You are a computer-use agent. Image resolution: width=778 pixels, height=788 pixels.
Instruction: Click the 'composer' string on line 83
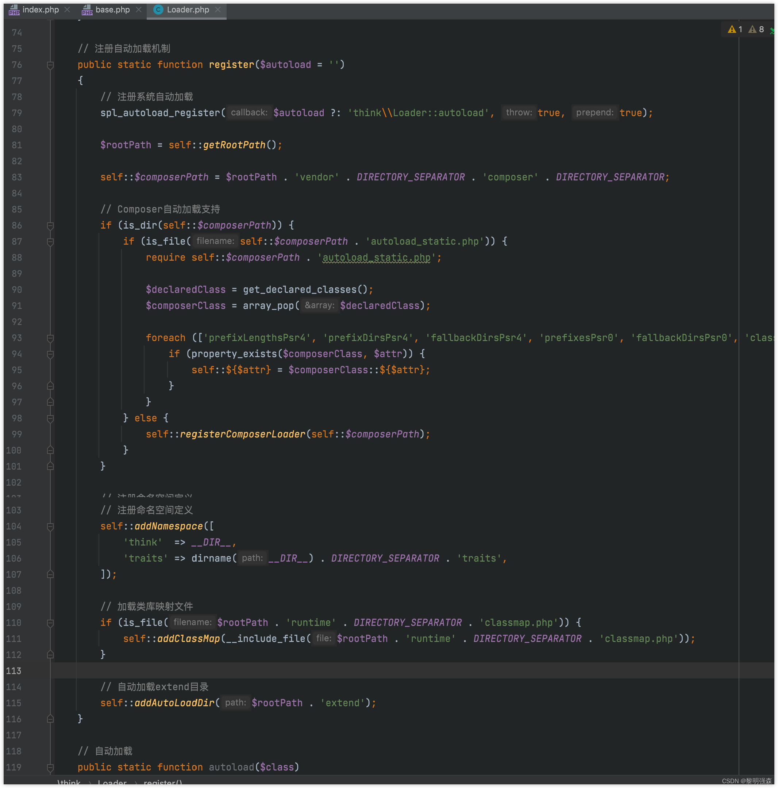510,177
